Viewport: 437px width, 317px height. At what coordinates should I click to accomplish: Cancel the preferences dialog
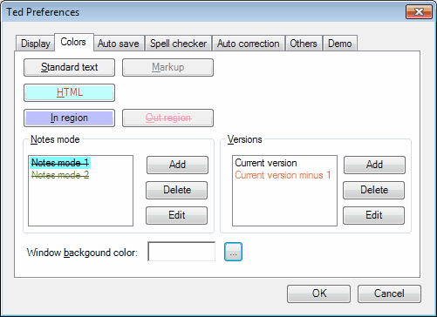(x=389, y=293)
